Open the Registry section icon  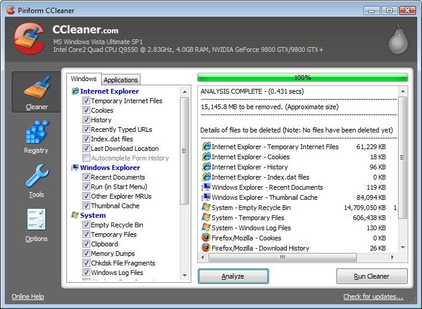(36, 132)
